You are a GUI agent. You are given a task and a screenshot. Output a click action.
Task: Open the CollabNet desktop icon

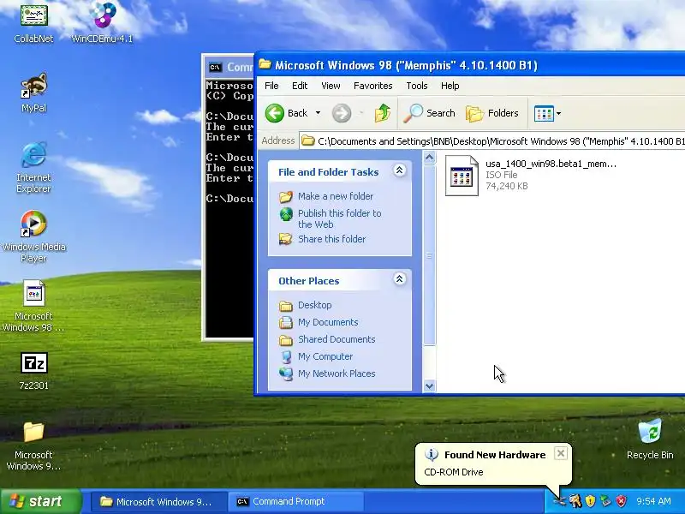pyautogui.click(x=33, y=22)
